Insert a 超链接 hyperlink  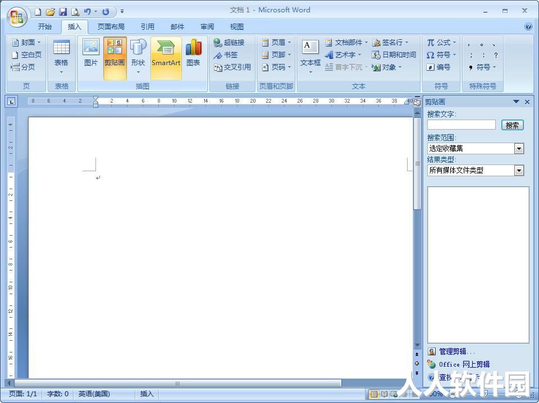pos(229,42)
